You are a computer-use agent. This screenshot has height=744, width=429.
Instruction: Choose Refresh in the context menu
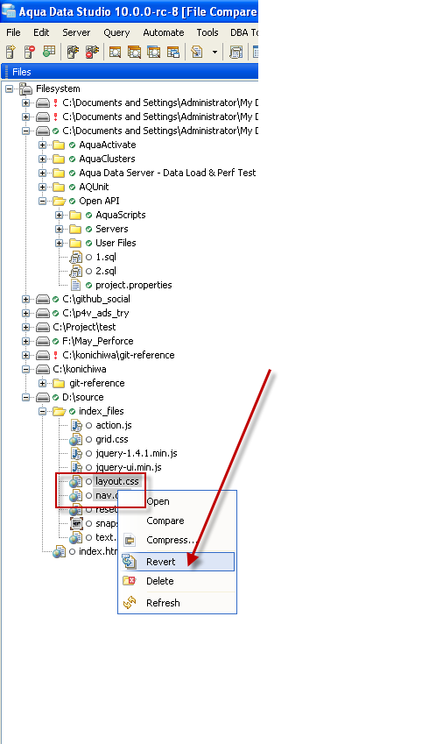177,603
